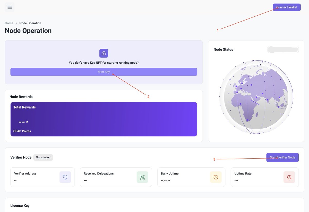This screenshot has height=212, width=309.
Task: Click the License Key section header
Action: [x=20, y=206]
